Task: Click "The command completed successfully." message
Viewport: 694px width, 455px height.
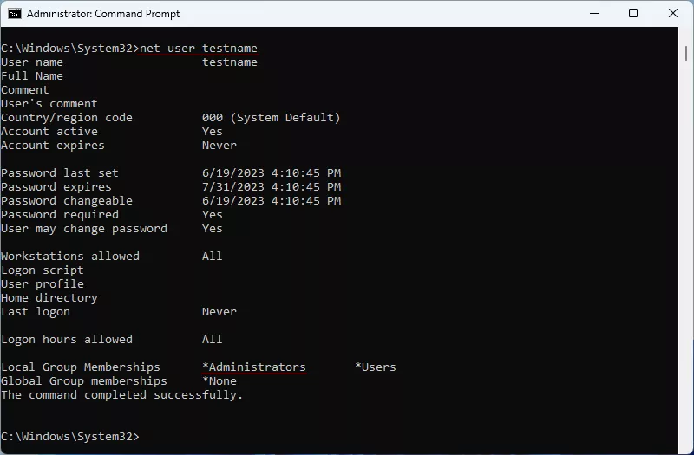Action: pyautogui.click(x=122, y=395)
